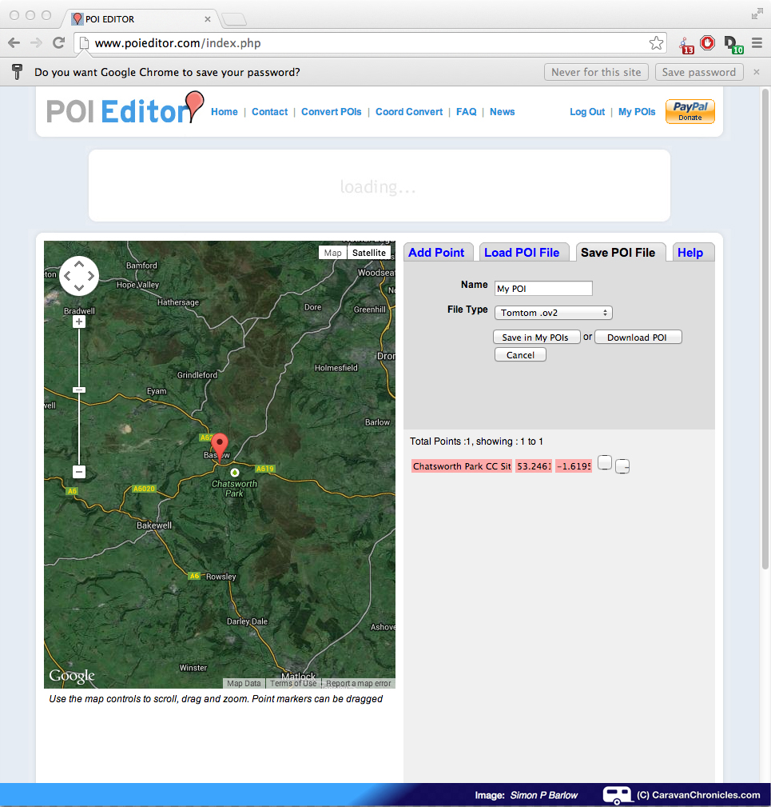Viewport: 771px width, 807px height.
Task: Switch the map to Satellite view
Action: [x=368, y=253]
